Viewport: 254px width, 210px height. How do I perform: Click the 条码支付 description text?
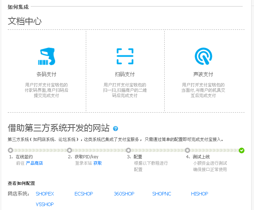46,90
